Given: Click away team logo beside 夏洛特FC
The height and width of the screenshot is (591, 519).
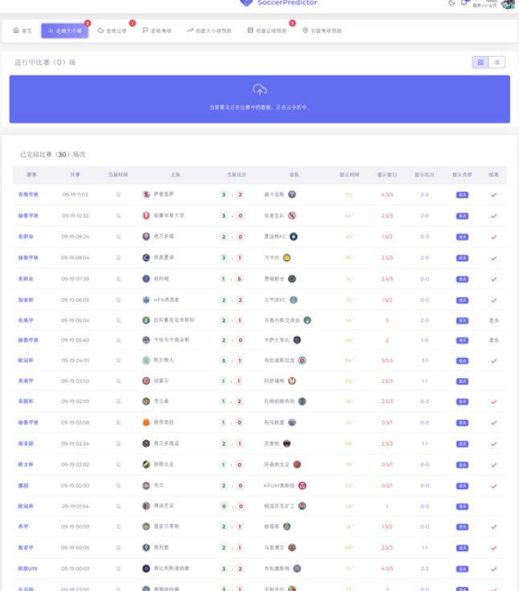Looking at the screenshot, I should (x=294, y=237).
